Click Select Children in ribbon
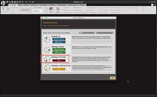This screenshot has width=157, height=97. [103, 8]
